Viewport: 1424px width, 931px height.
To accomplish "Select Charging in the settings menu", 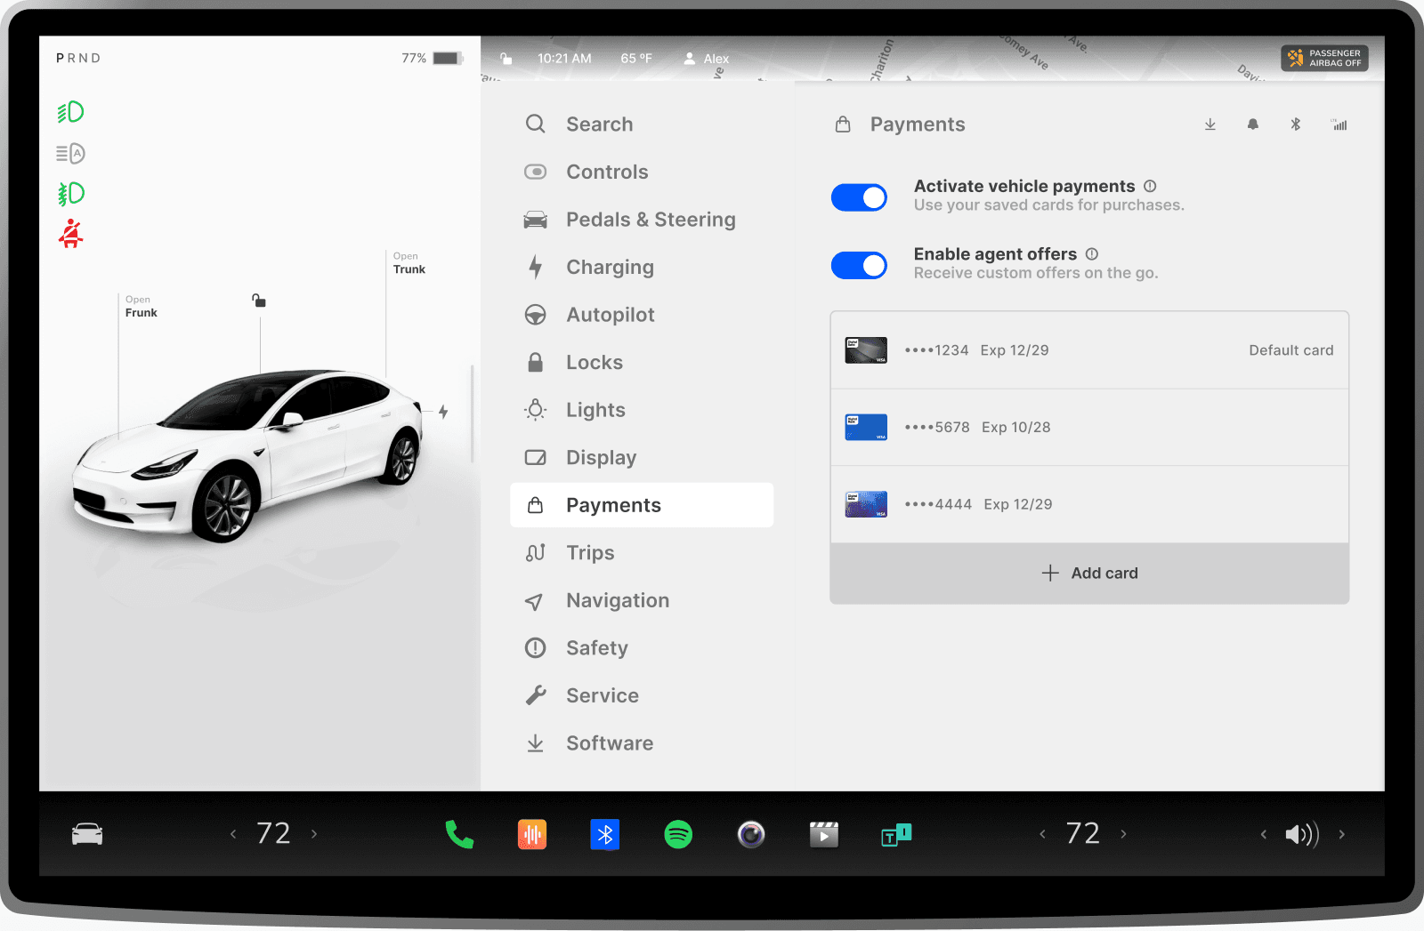I will 642,267.
